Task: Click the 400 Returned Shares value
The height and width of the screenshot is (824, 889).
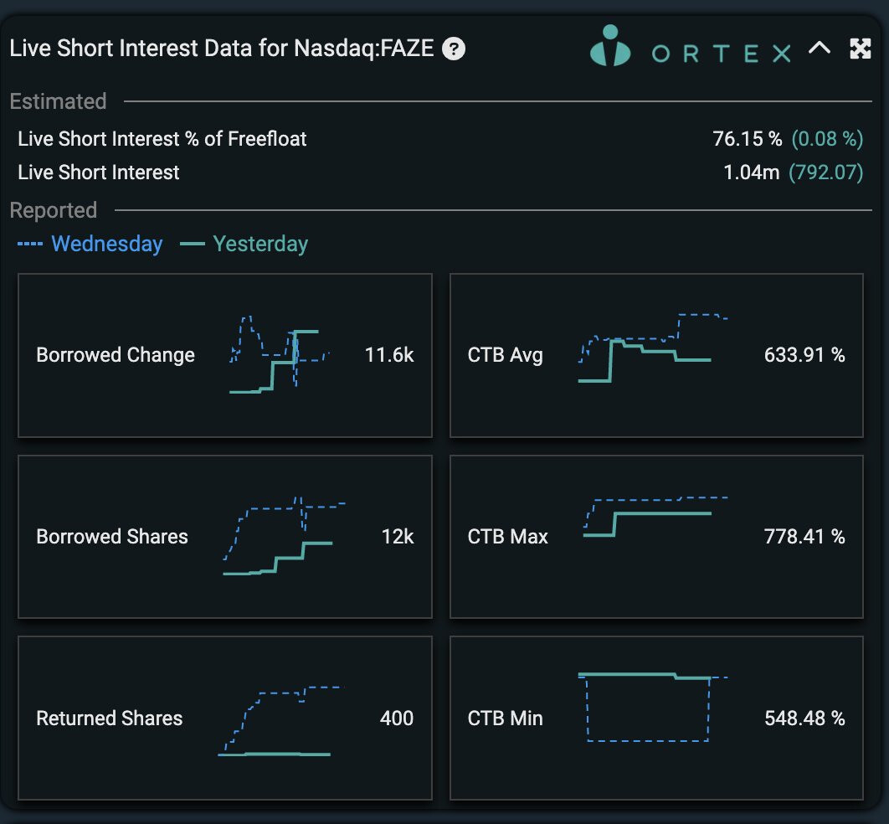Action: tap(396, 718)
